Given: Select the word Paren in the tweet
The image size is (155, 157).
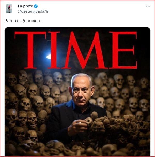Looking at the screenshot, I should click(x=10, y=21).
